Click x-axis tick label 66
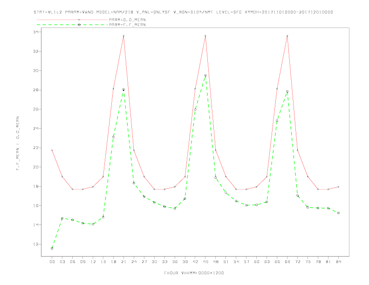 277,262
